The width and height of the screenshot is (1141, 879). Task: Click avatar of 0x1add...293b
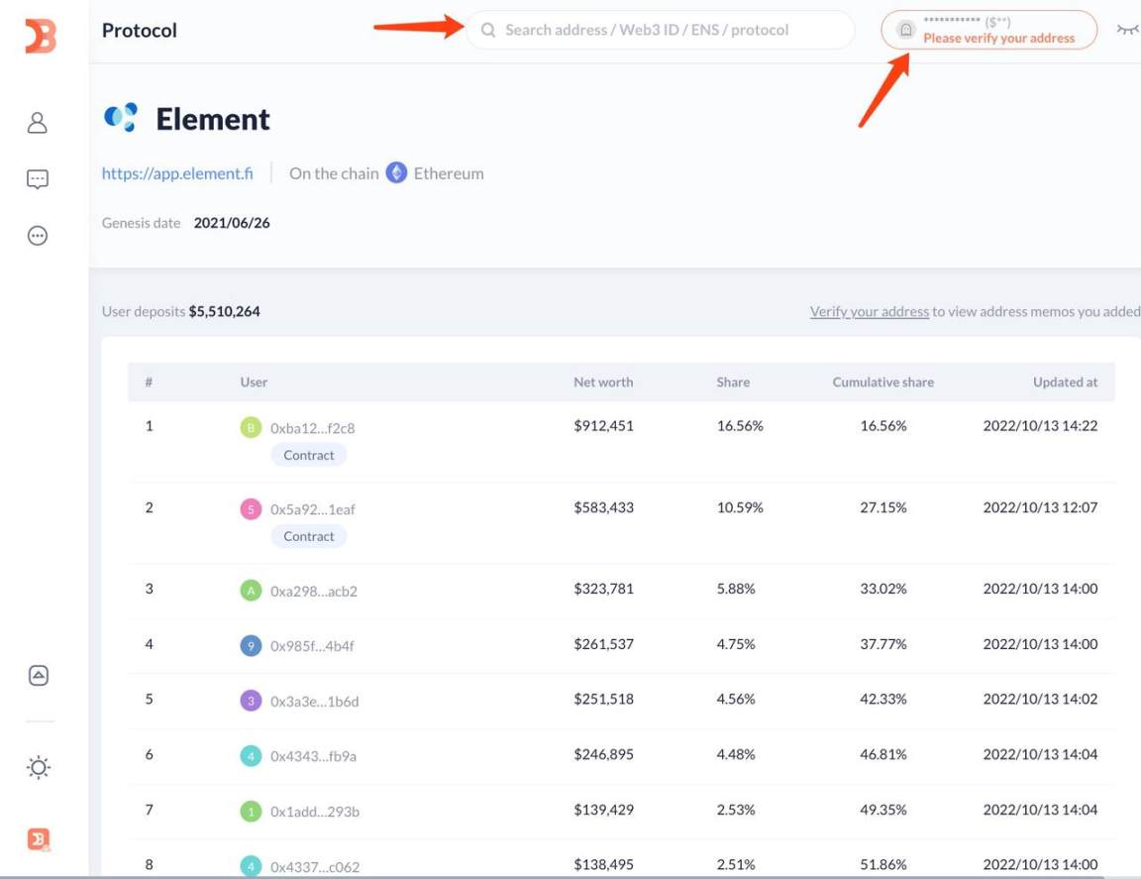[x=251, y=811]
